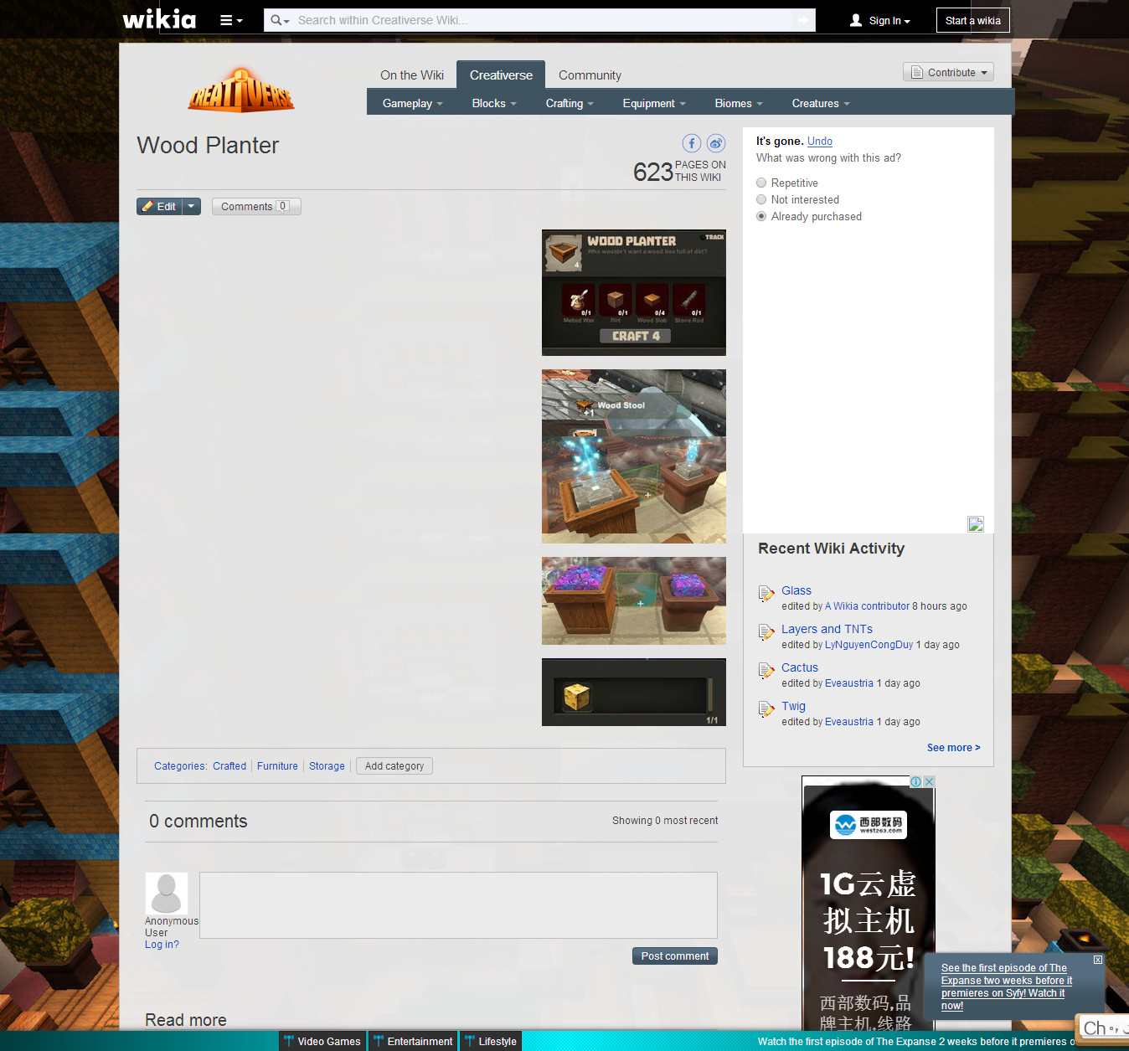
Task: Click the Creativerse logo
Action: [x=241, y=90]
